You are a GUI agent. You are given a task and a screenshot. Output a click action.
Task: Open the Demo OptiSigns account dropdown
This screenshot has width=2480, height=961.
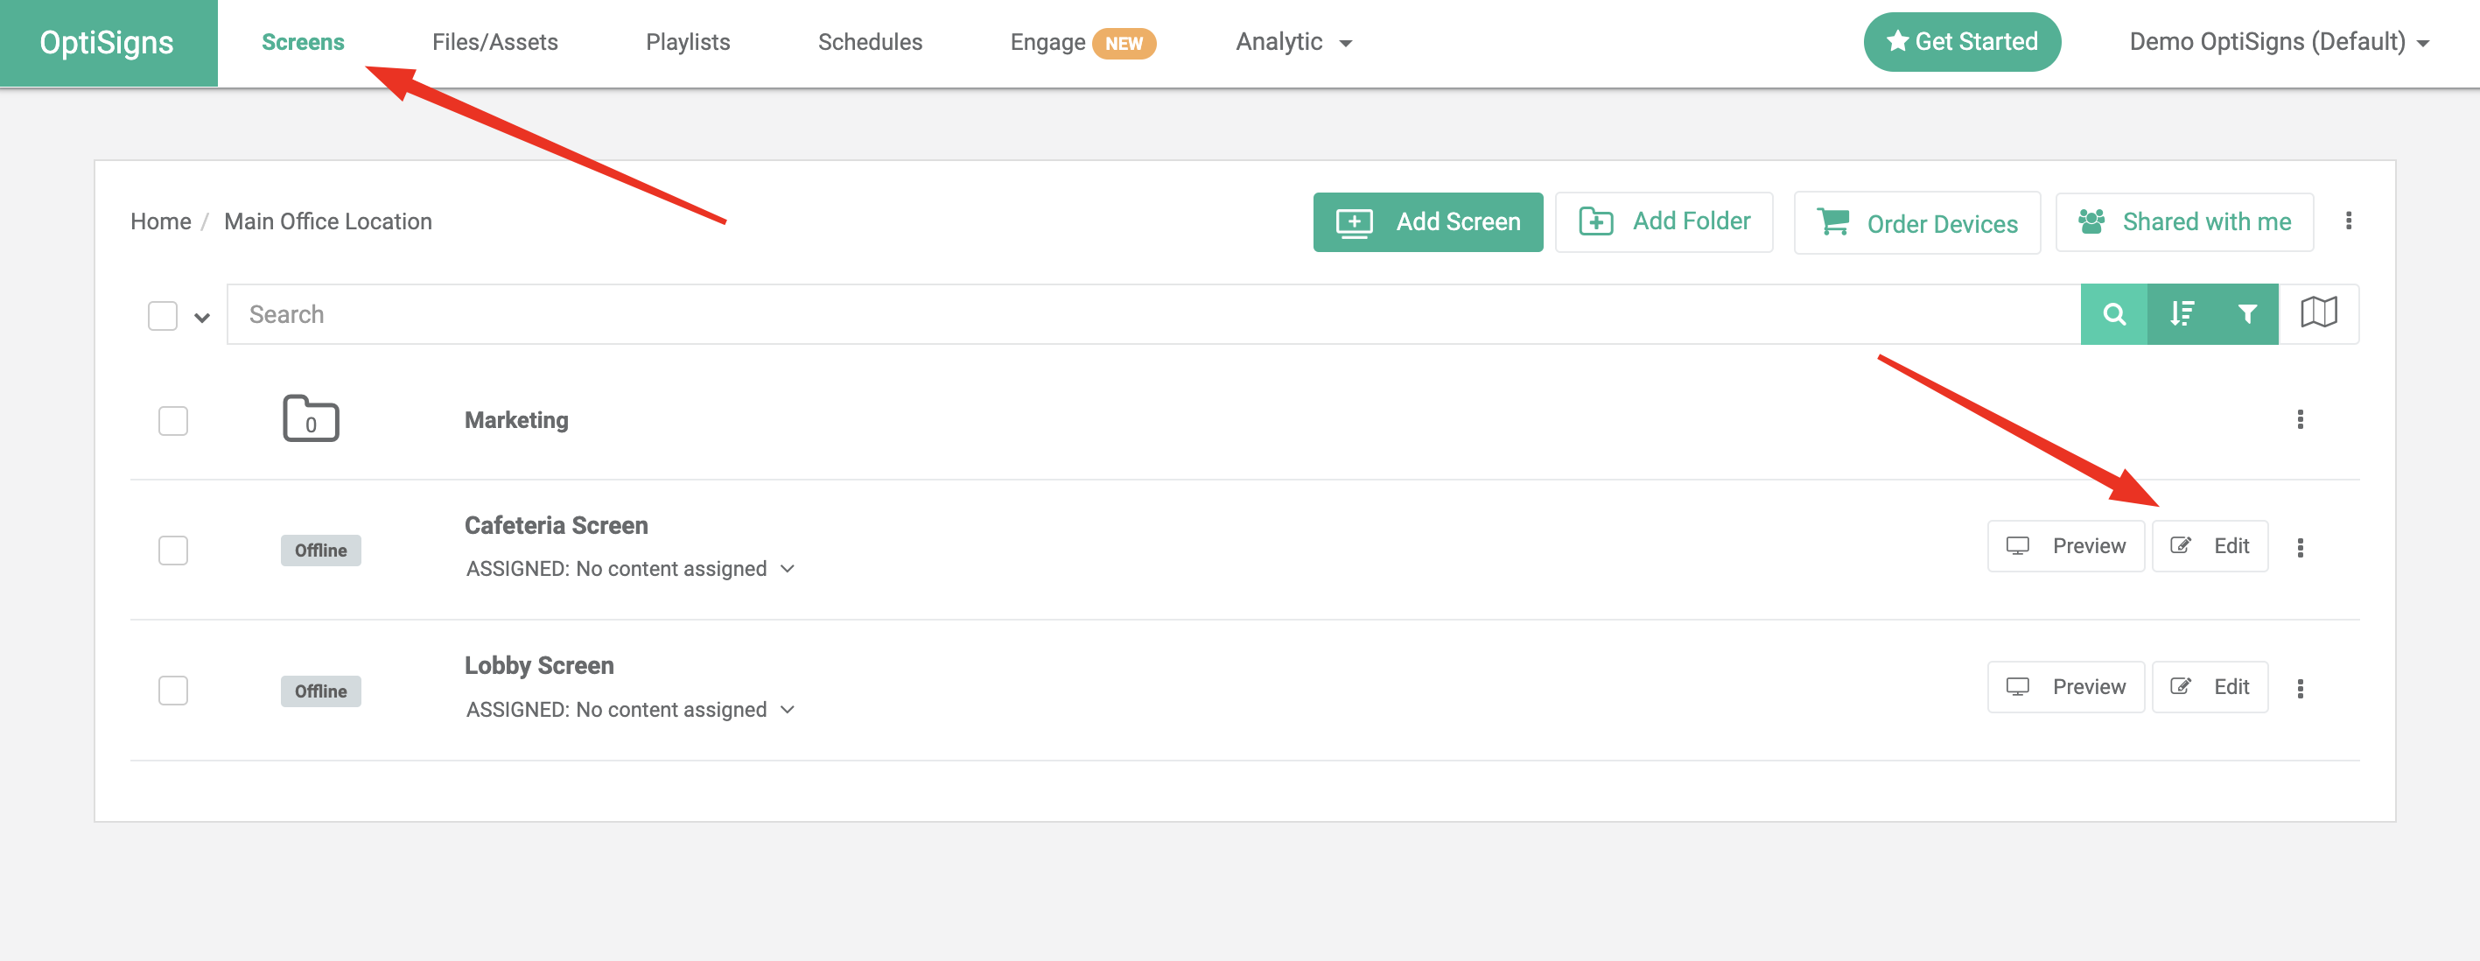coord(2278,41)
